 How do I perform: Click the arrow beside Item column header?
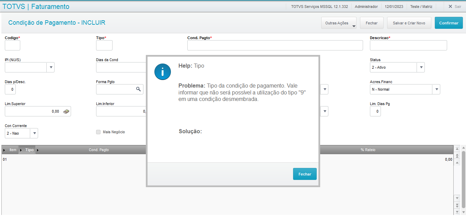click(x=4, y=150)
